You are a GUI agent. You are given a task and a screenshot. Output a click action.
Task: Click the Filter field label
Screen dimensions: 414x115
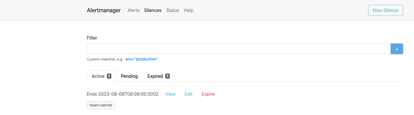(92, 38)
